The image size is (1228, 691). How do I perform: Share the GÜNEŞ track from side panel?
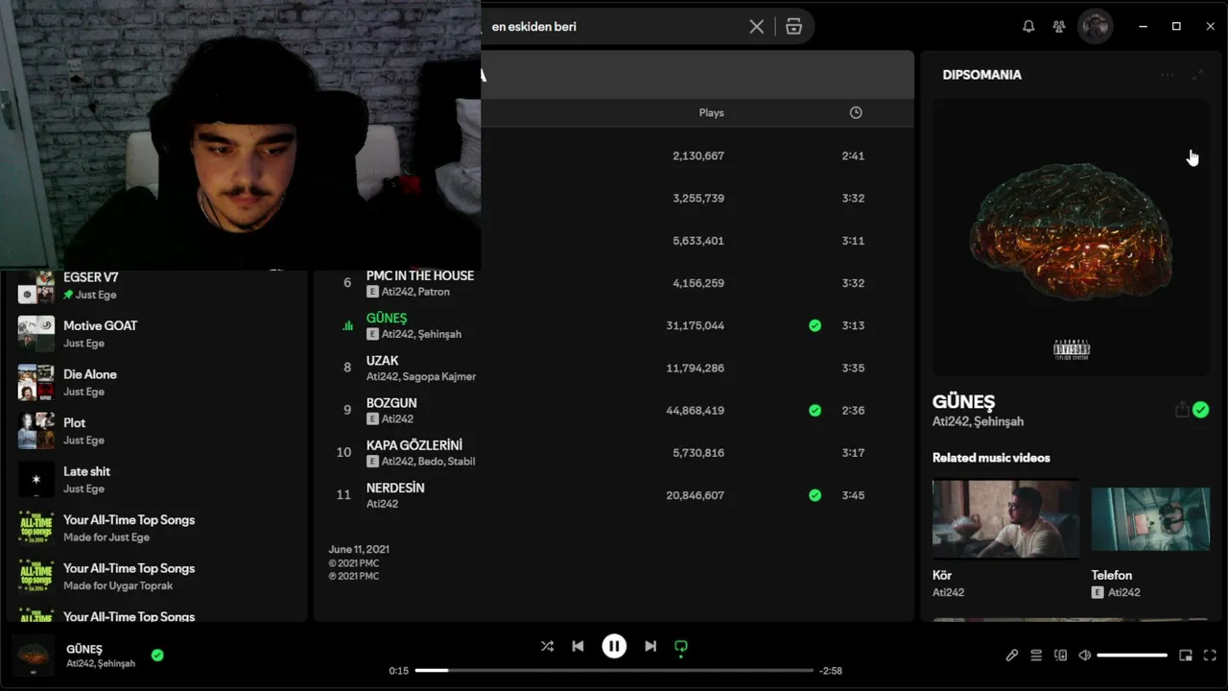point(1182,410)
